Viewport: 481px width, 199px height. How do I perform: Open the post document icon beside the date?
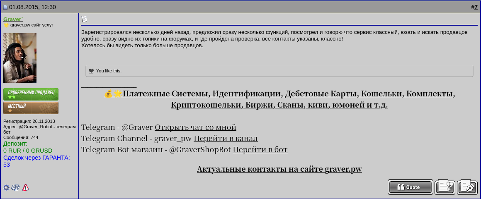pyautogui.click(x=5, y=7)
